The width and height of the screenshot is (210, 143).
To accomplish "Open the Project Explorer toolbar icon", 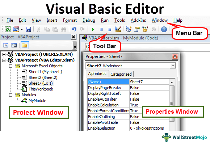I will coord(128,29).
